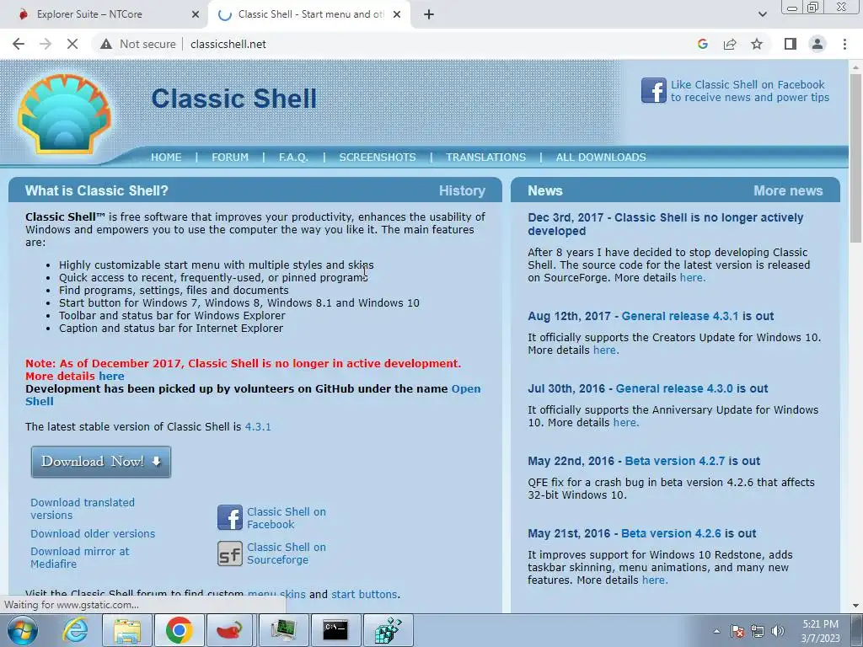Open SCREENSHOTS in site navigation
The image size is (863, 647).
point(378,158)
